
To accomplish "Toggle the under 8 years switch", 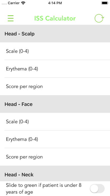I will pos(97,188).
